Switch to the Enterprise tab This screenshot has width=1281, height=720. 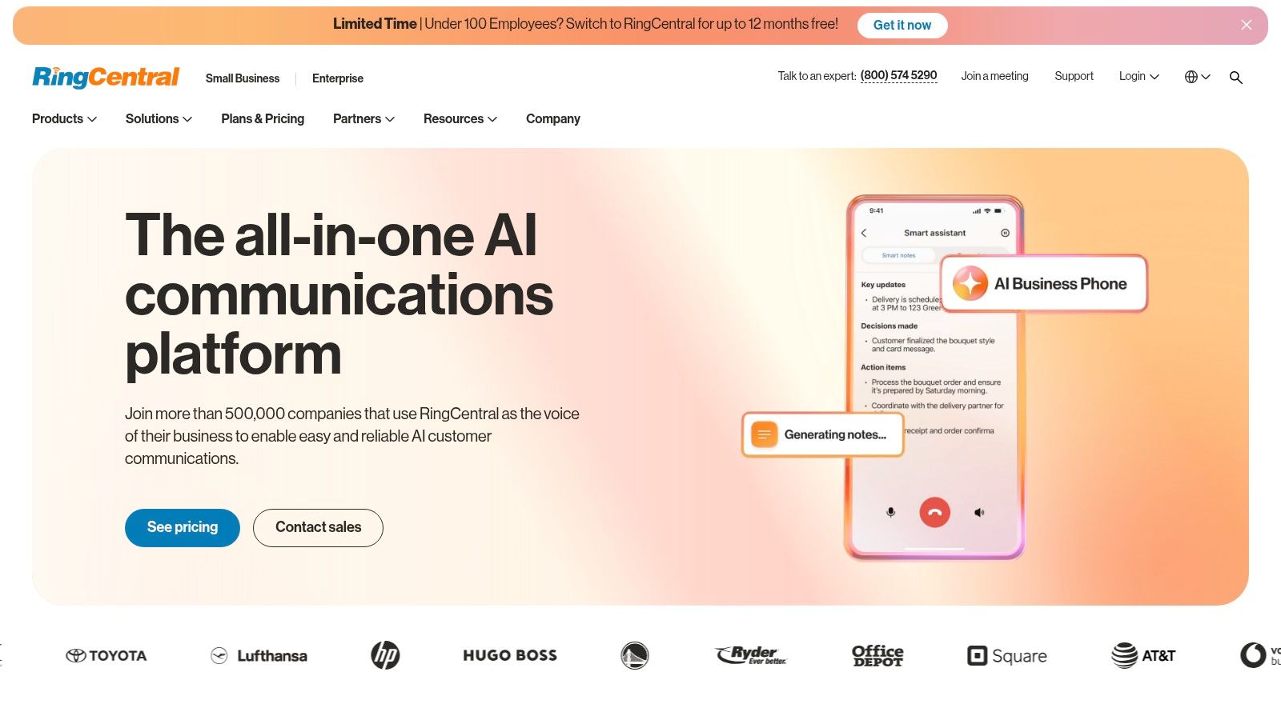[337, 78]
